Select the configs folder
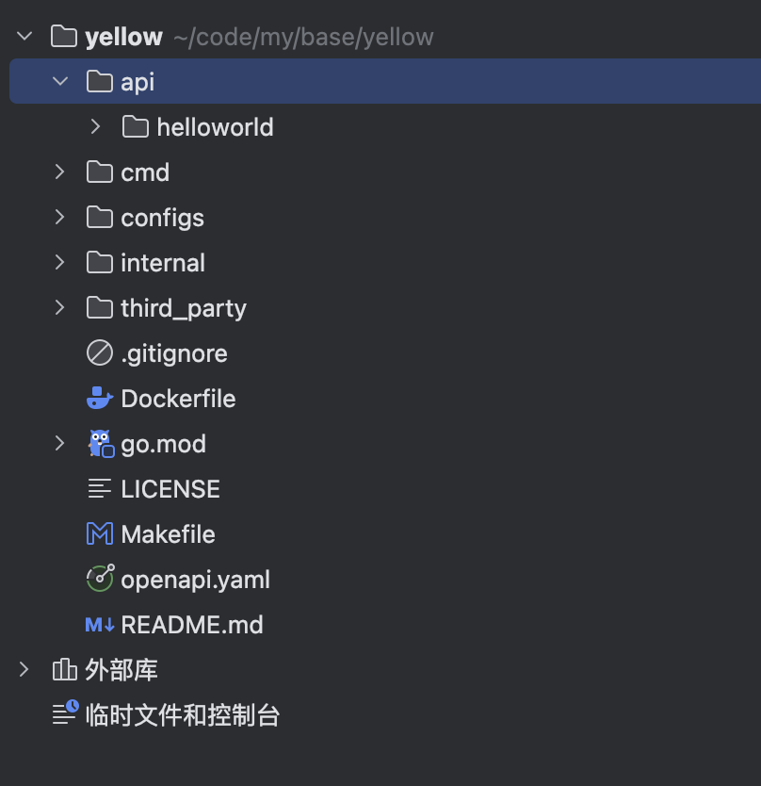This screenshot has height=786, width=761. tap(162, 218)
